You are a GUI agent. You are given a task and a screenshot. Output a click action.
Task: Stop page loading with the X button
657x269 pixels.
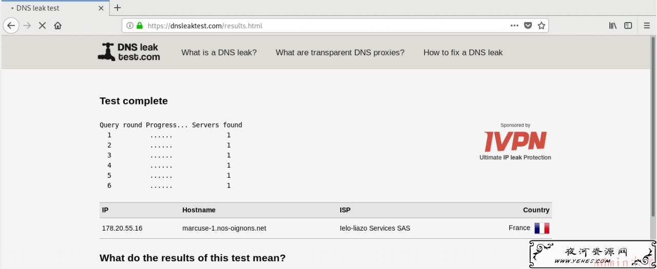click(x=43, y=25)
